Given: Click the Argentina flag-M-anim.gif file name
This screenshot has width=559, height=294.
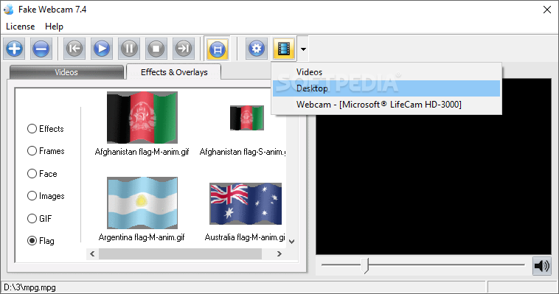Looking at the screenshot, I should (x=142, y=237).
